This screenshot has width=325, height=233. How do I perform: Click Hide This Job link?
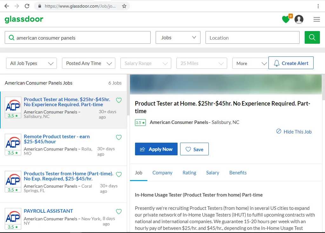[297, 132]
